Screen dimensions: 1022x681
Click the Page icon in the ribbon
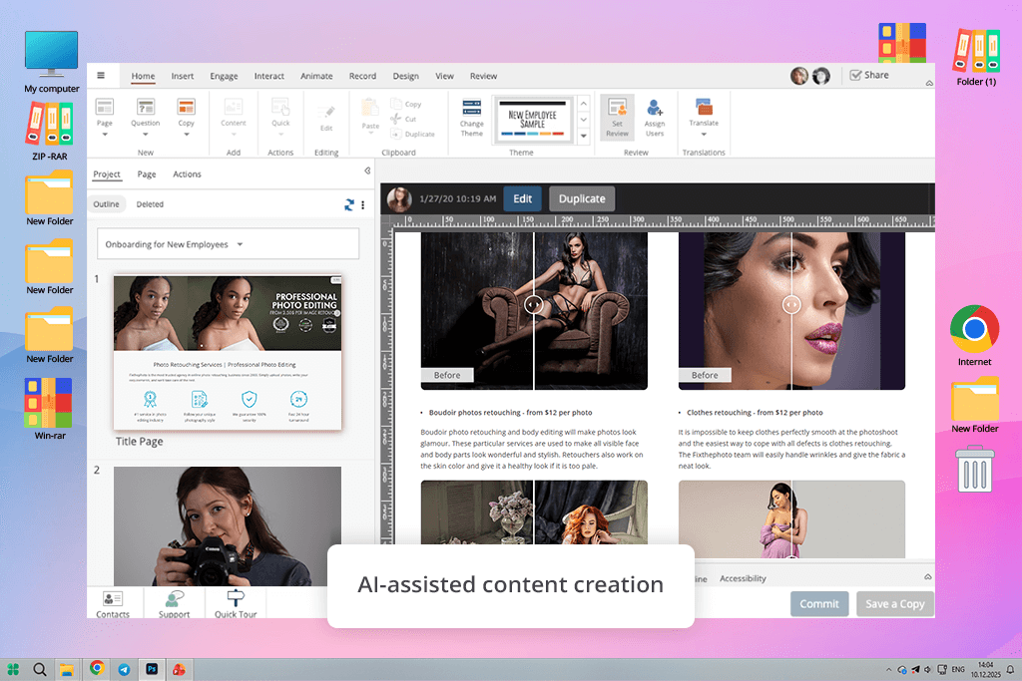tap(104, 107)
